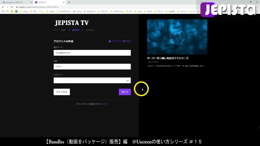This screenshot has width=260, height=146.
Task: Click the アカウントの作成 heading
Action: [x=63, y=41]
